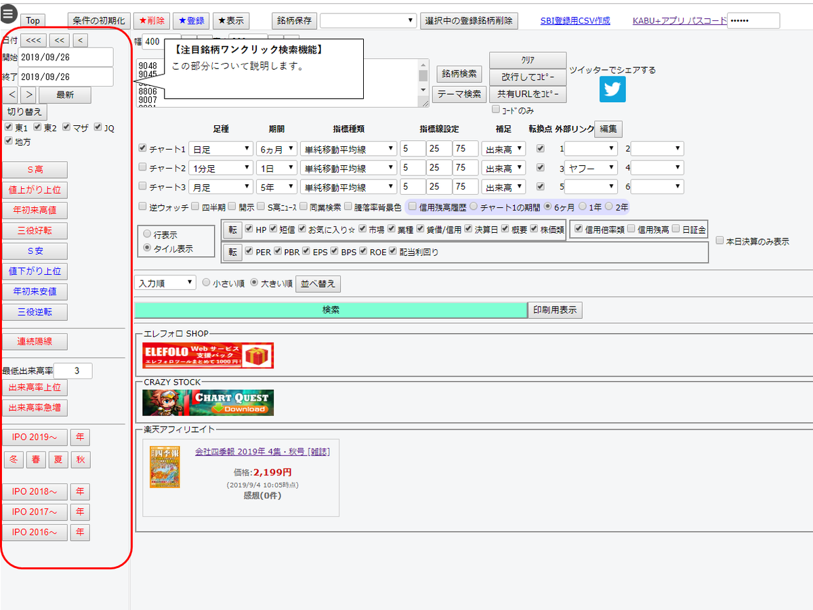Click the ★表示 button
The image size is (813, 610).
pyautogui.click(x=230, y=21)
